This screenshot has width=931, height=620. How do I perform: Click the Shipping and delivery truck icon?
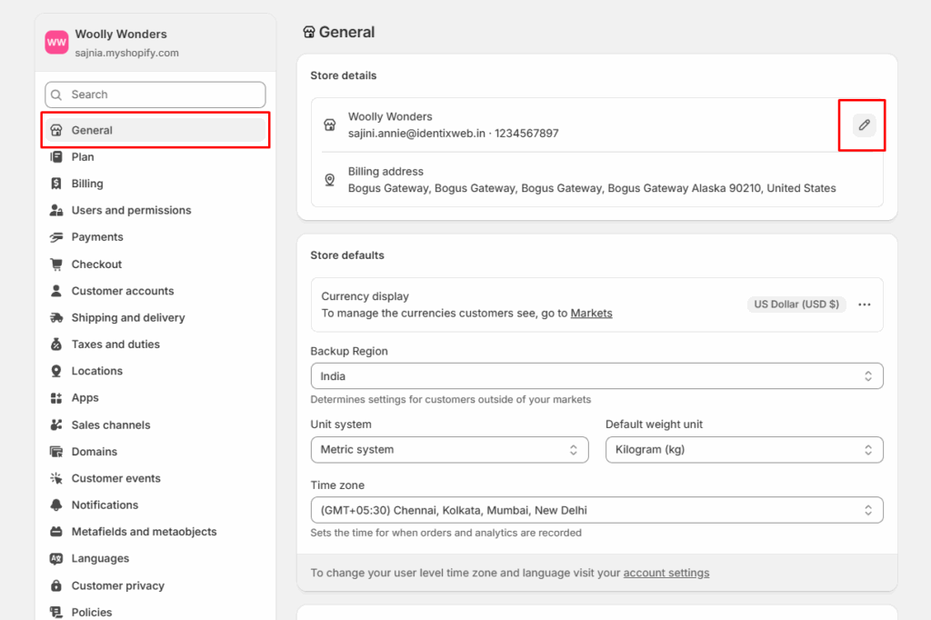pyautogui.click(x=56, y=318)
